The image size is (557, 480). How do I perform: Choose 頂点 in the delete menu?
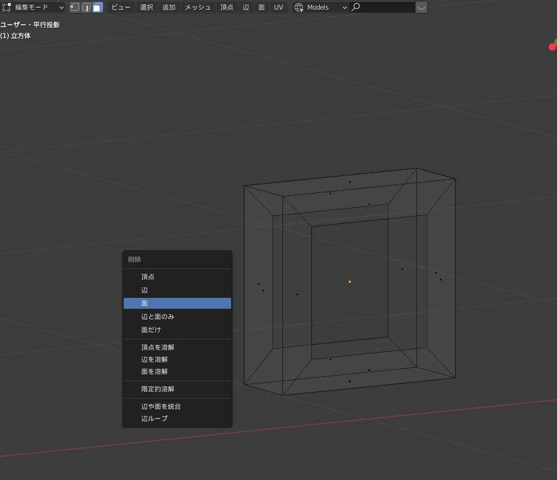pos(177,277)
